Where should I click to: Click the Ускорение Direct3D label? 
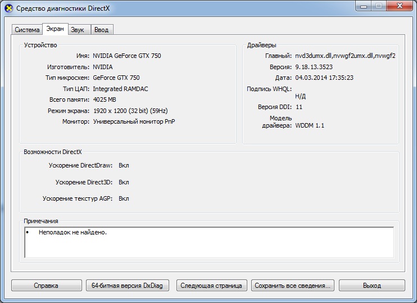[84, 182]
